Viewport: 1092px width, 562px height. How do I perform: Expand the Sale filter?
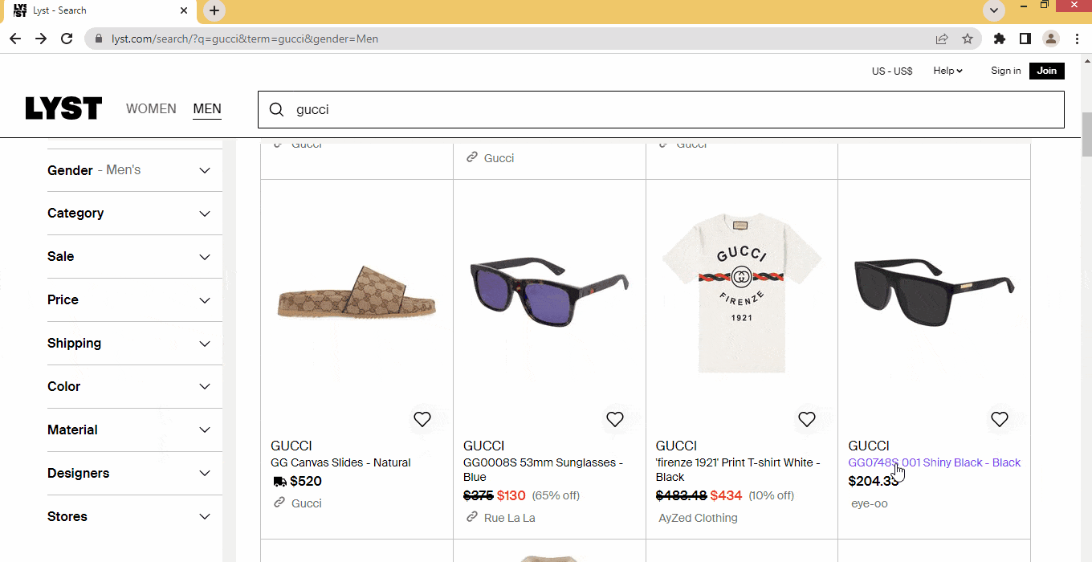[x=135, y=257]
